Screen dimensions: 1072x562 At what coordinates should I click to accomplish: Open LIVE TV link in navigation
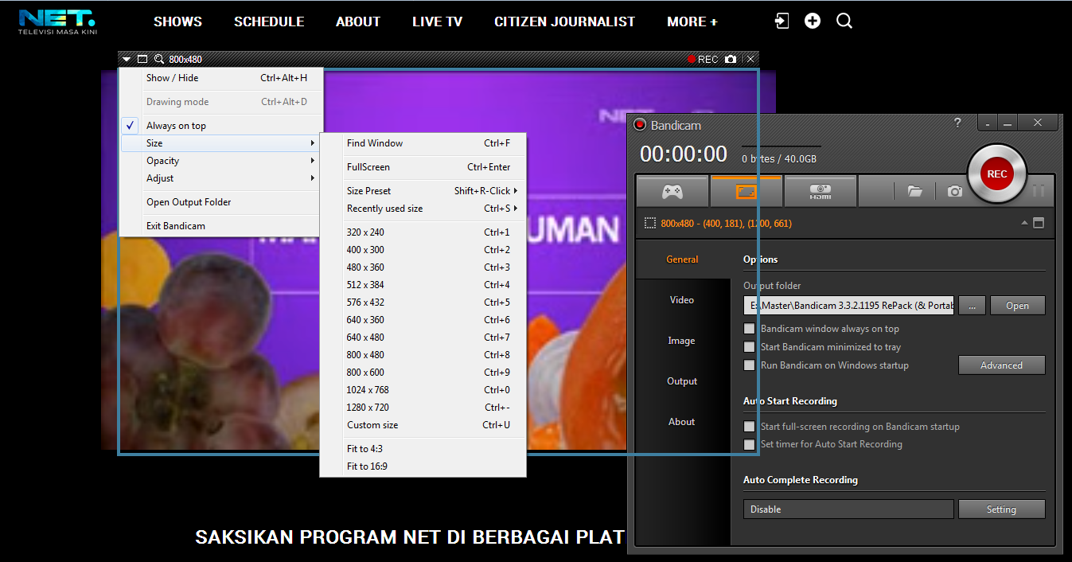[x=437, y=21]
